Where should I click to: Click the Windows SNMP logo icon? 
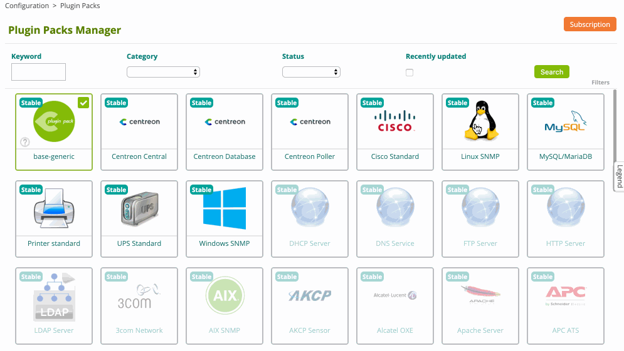[x=224, y=208]
